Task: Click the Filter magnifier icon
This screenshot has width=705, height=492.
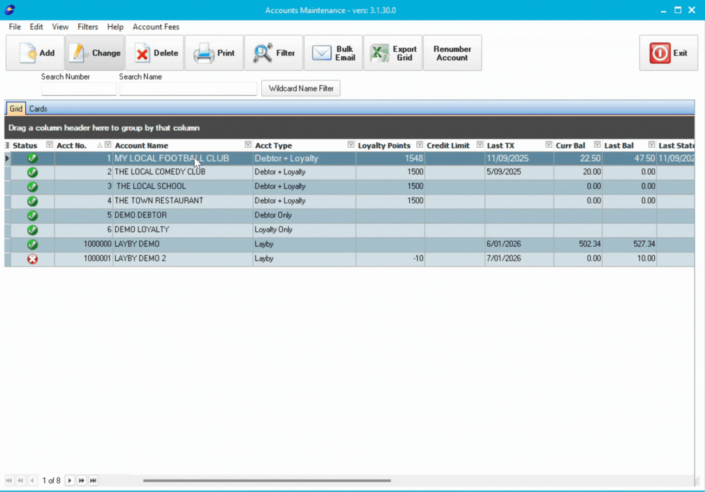Action: point(261,52)
